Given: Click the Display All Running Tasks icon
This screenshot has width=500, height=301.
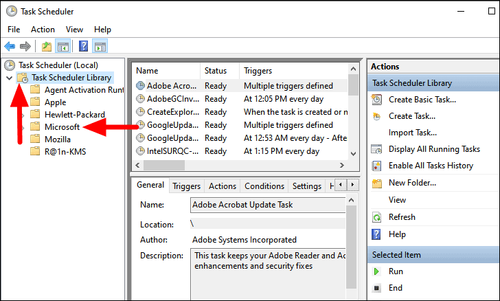Looking at the screenshot, I should pyautogui.click(x=376, y=149).
